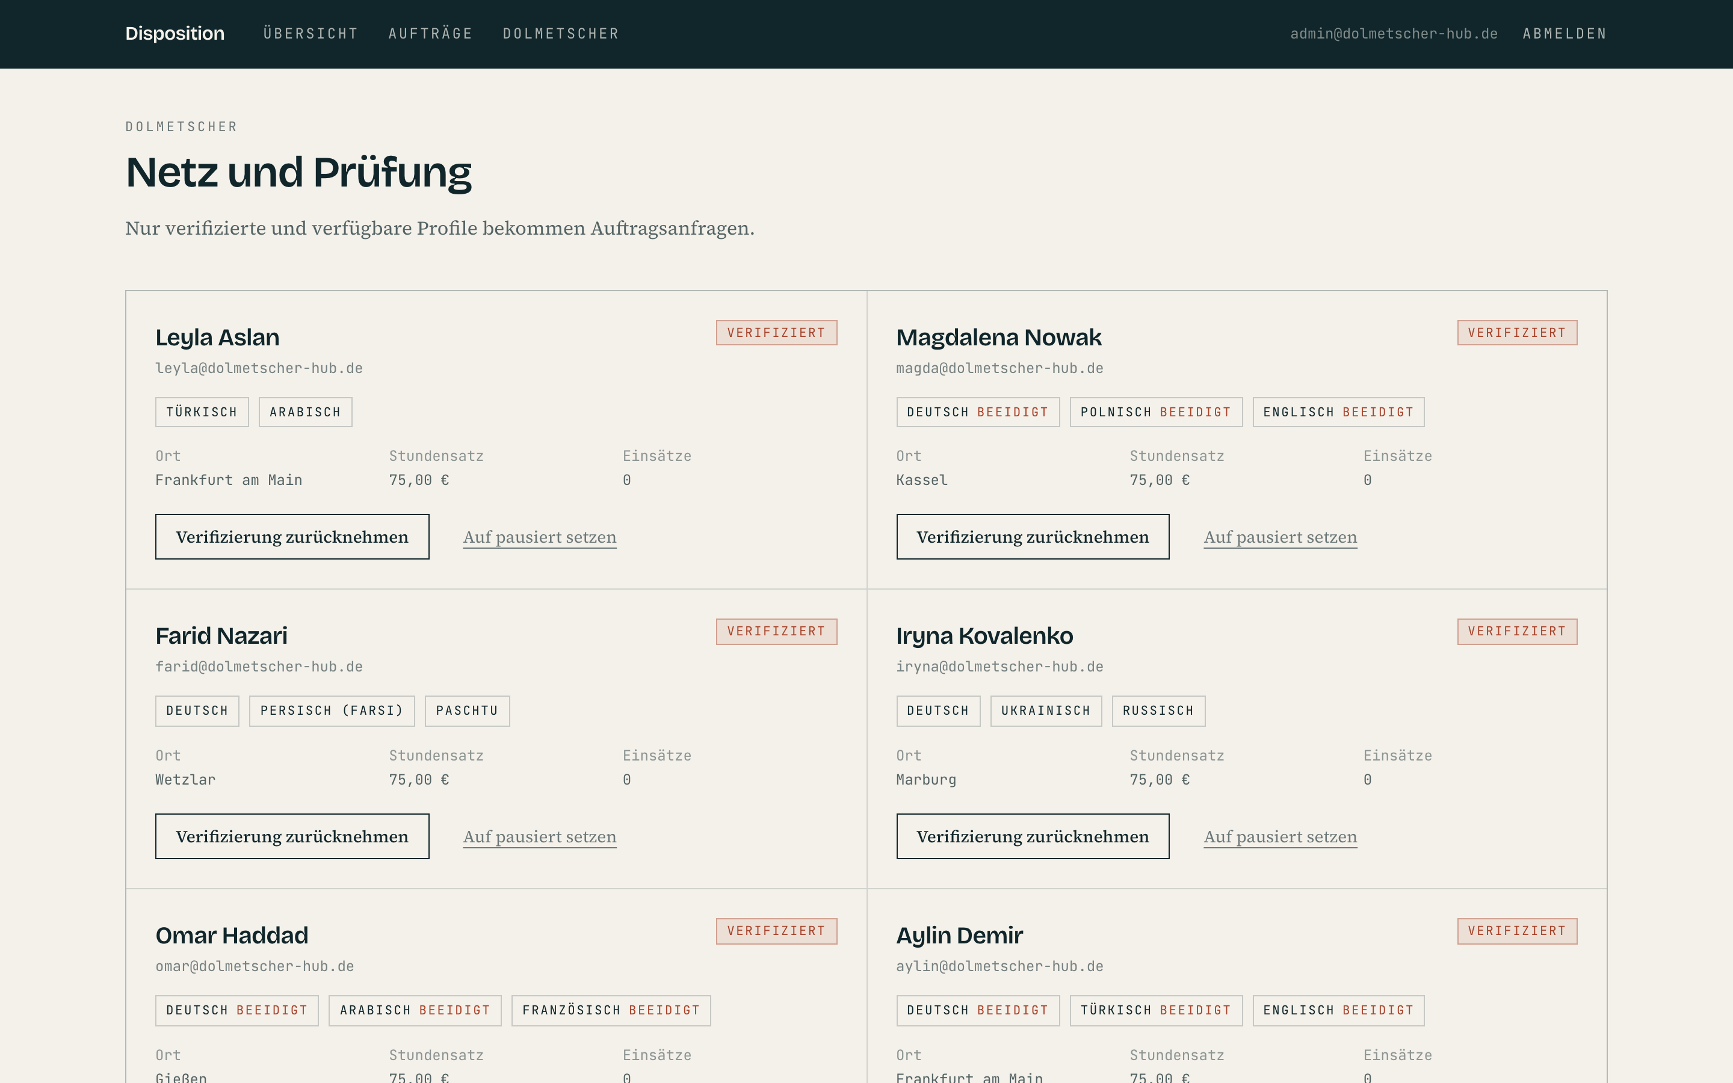Image resolution: width=1733 pixels, height=1083 pixels.
Task: Revoke verification for Leyla Aslan
Action: coord(292,537)
